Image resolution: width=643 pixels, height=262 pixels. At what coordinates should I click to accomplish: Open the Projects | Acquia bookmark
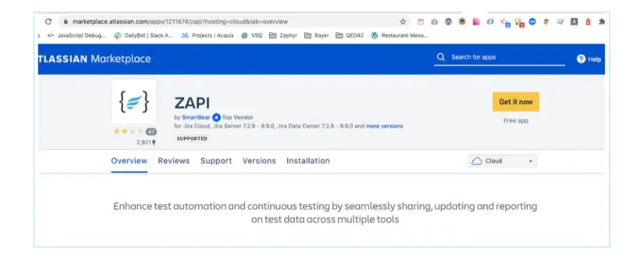(208, 36)
